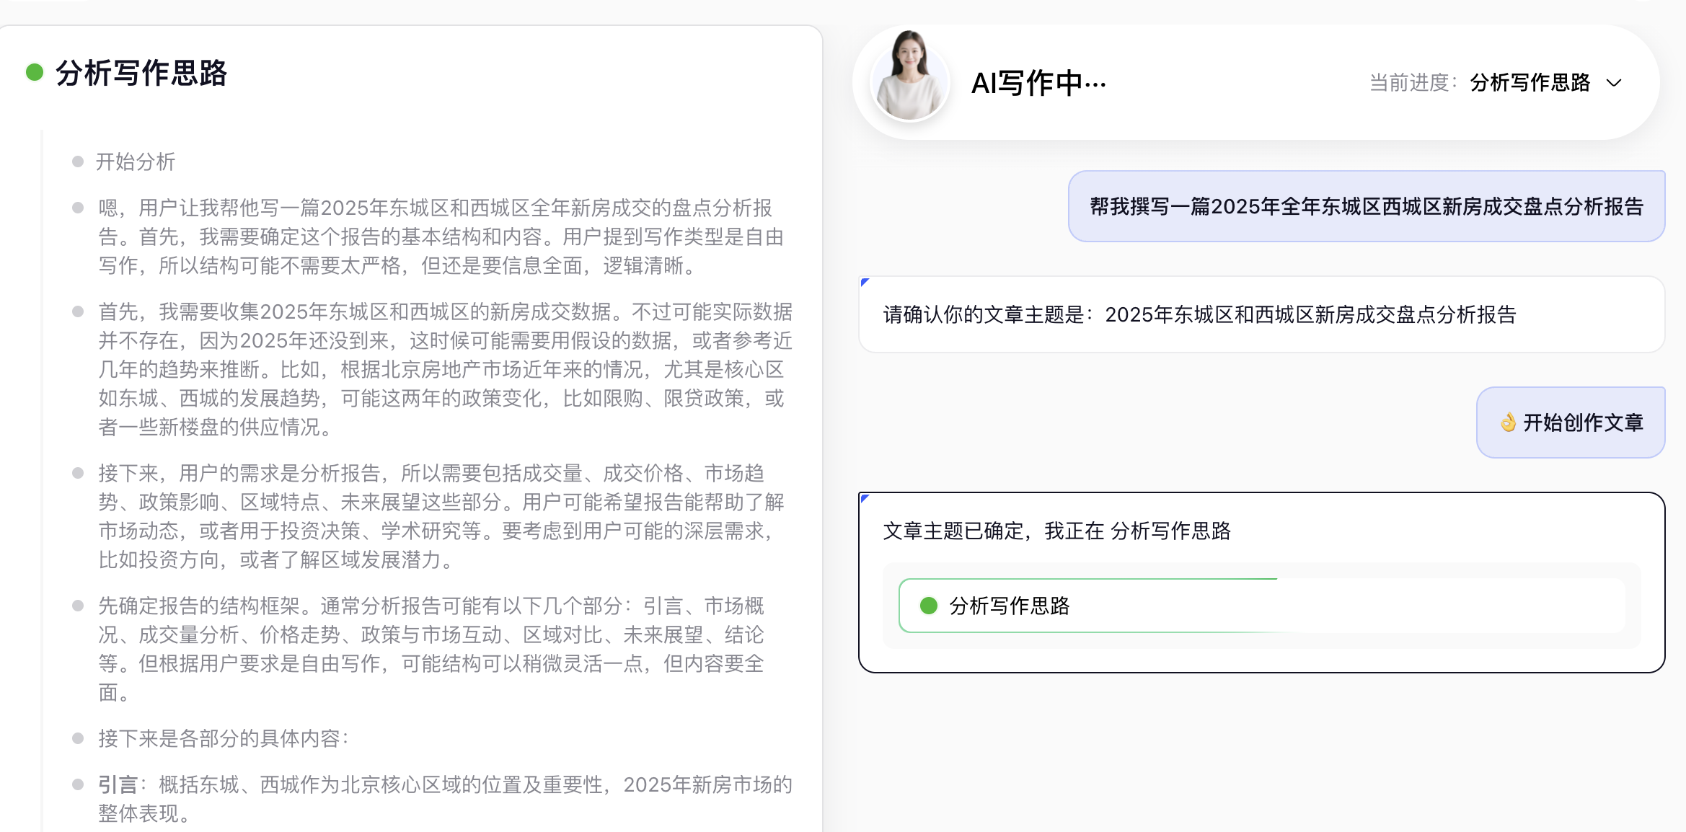Click the 开始分析 bullet item
Image resolution: width=1686 pixels, height=832 pixels.
[x=136, y=161]
